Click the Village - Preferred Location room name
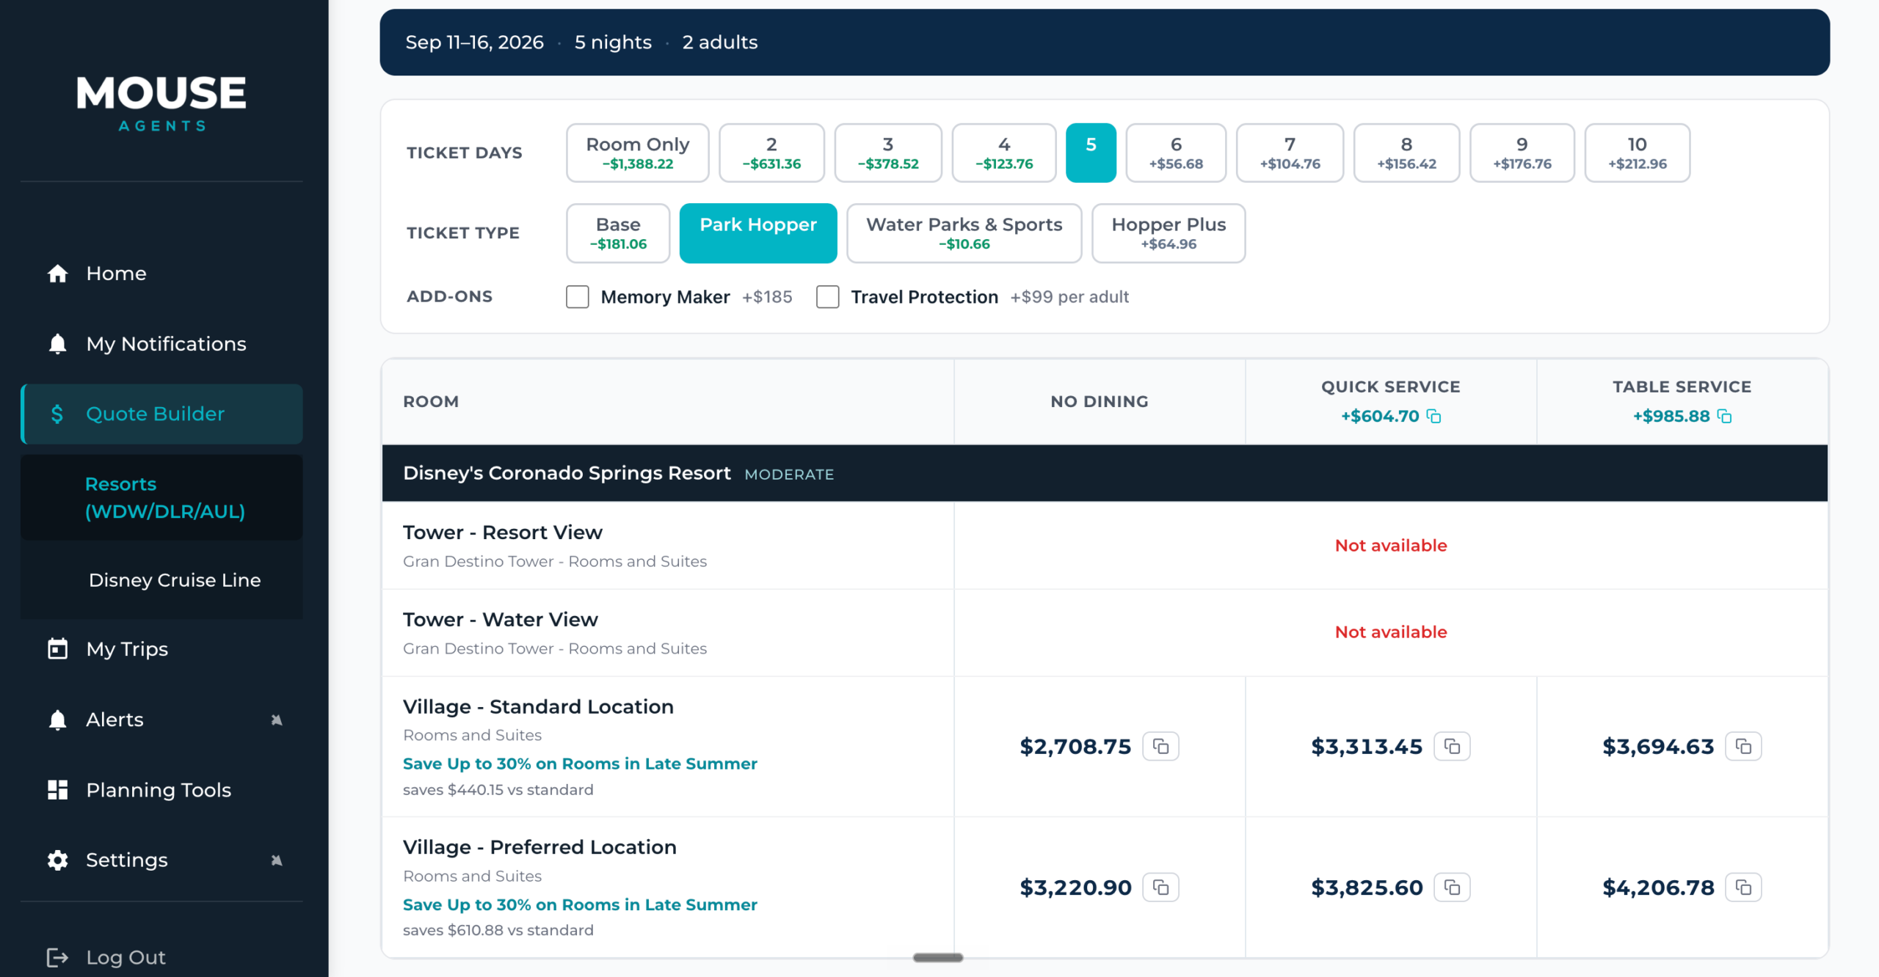The height and width of the screenshot is (977, 1879). pyautogui.click(x=539, y=847)
